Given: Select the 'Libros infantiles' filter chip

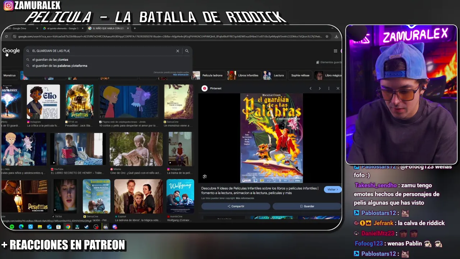Looking at the screenshot, I should pyautogui.click(x=243, y=76).
